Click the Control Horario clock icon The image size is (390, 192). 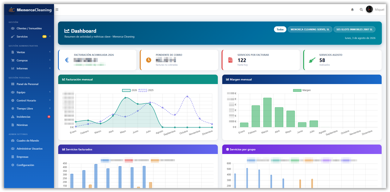pyautogui.click(x=13, y=101)
